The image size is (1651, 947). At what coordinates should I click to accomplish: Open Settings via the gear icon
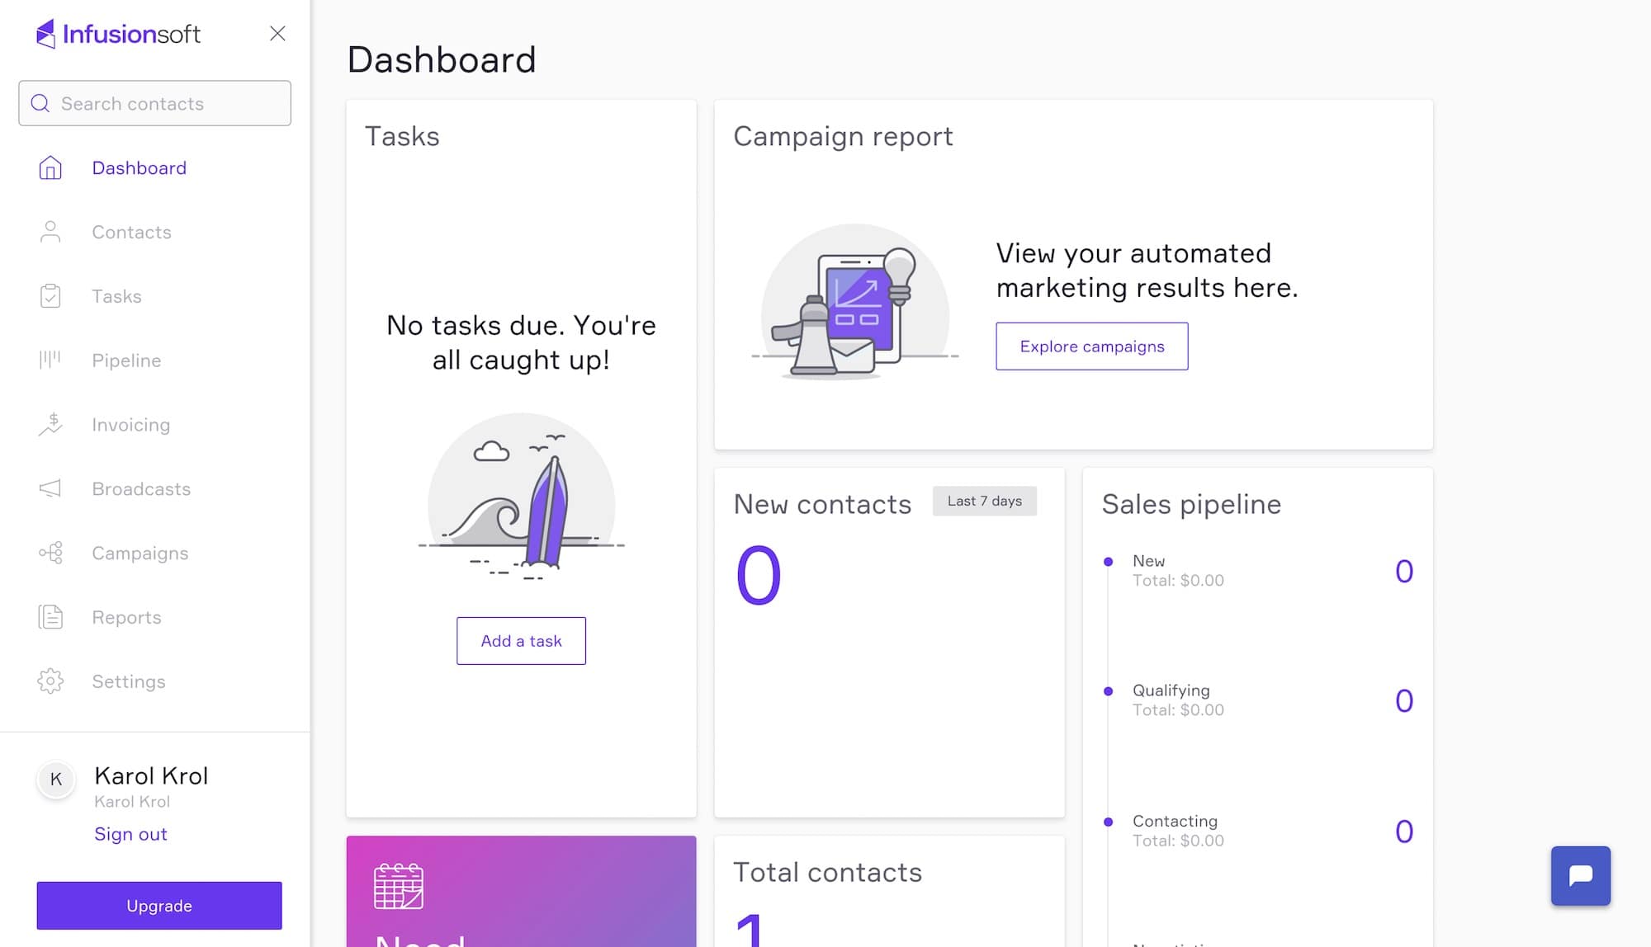point(50,681)
